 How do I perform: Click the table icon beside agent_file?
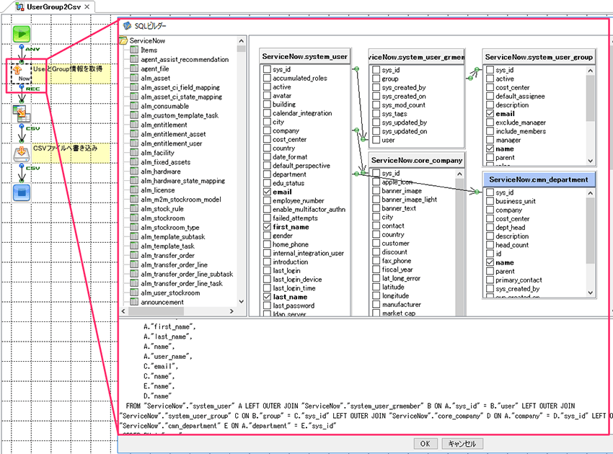(x=134, y=68)
